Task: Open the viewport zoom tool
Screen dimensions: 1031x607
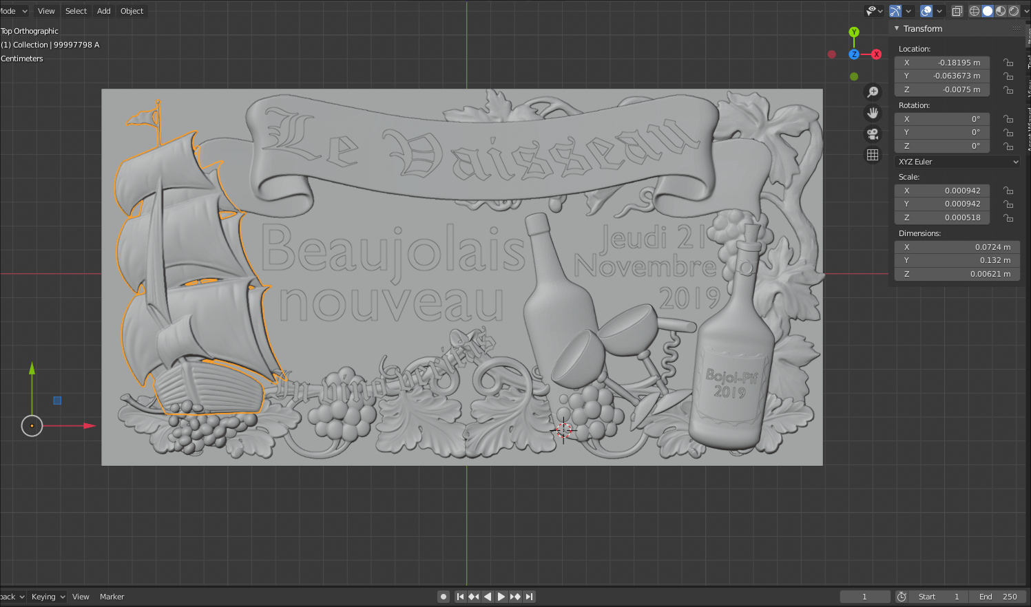Action: click(x=873, y=92)
